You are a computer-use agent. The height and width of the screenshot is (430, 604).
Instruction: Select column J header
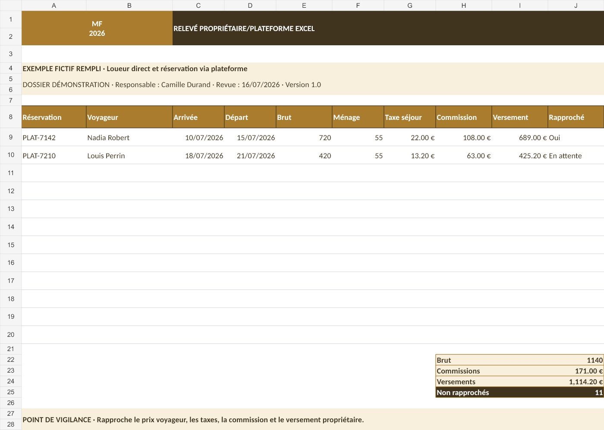coord(576,6)
